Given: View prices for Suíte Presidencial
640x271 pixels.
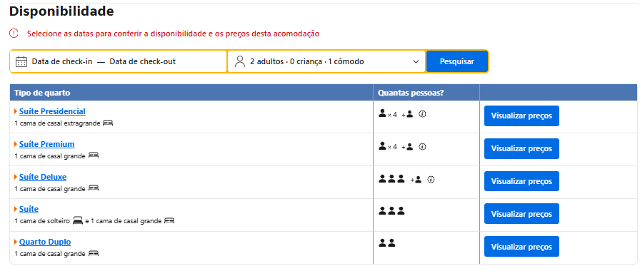Looking at the screenshot, I should (521, 116).
